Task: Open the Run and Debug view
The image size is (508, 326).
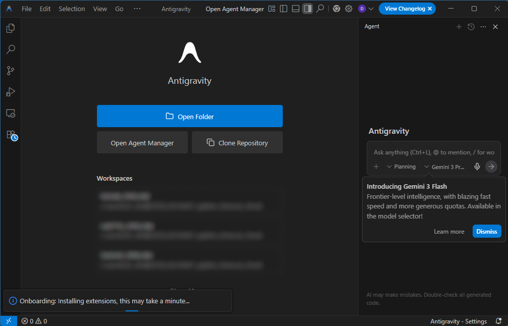Action: click(x=11, y=92)
